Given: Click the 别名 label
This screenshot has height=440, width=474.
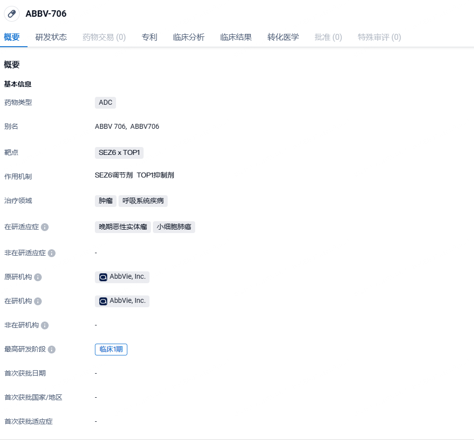Looking at the screenshot, I should click(x=11, y=127).
